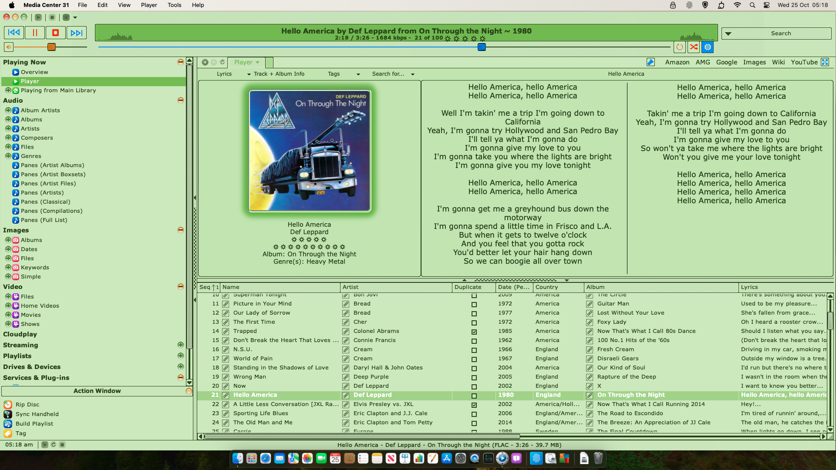This screenshot has height=470, width=836.
Task: Open the Tools menu
Action: coord(174,5)
